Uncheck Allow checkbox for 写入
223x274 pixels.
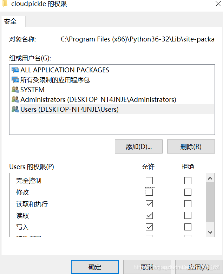tap(149, 227)
